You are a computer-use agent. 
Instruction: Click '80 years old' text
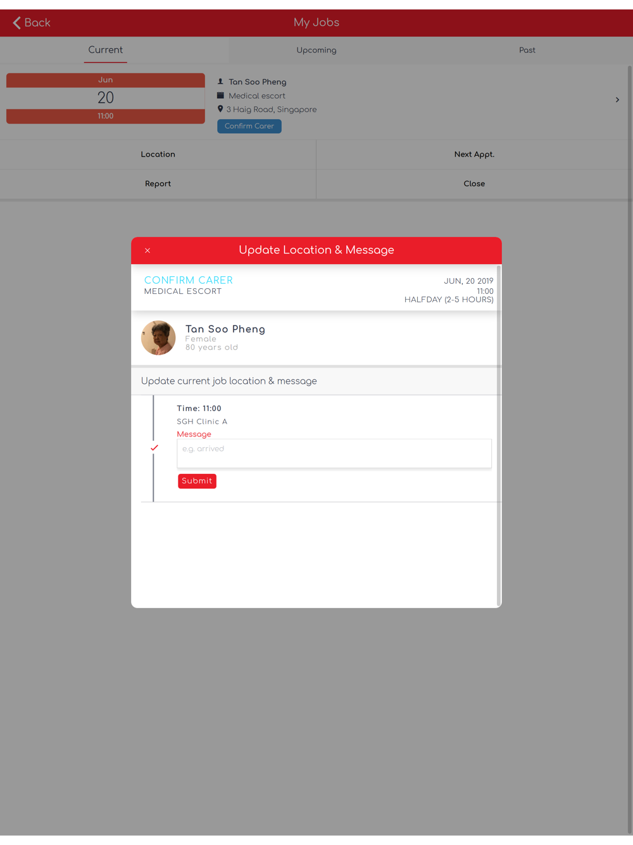[211, 347]
